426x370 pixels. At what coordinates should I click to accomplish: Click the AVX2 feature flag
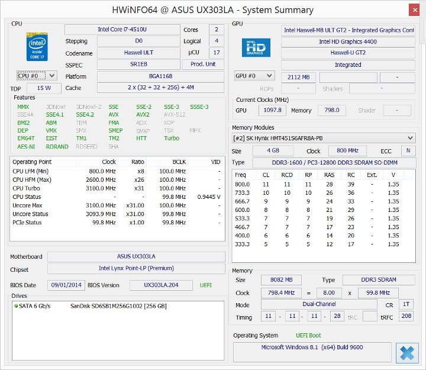point(143,115)
